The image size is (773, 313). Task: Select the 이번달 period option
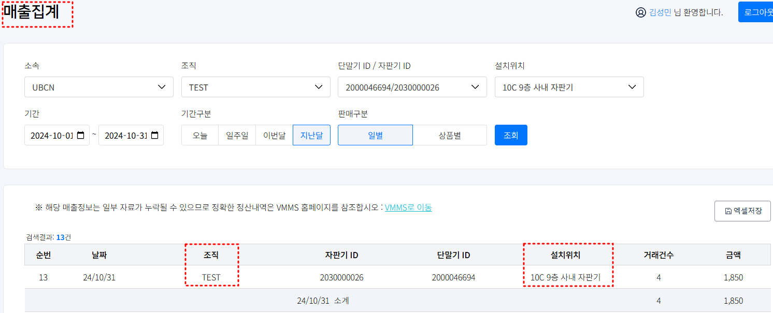274,135
